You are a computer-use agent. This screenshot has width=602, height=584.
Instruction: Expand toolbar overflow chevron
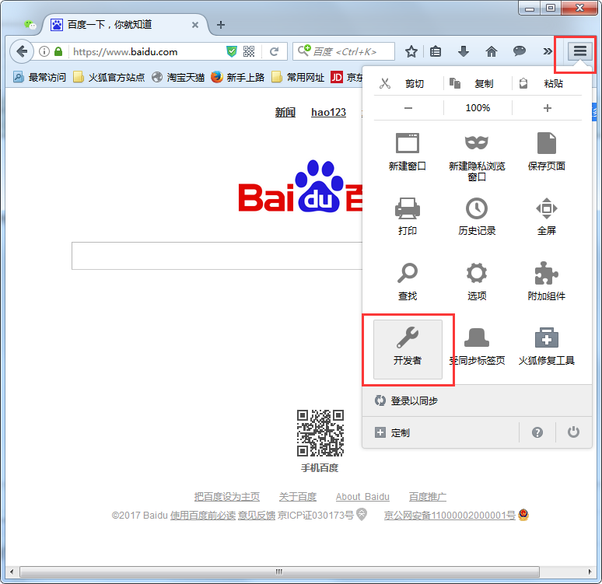click(x=548, y=51)
